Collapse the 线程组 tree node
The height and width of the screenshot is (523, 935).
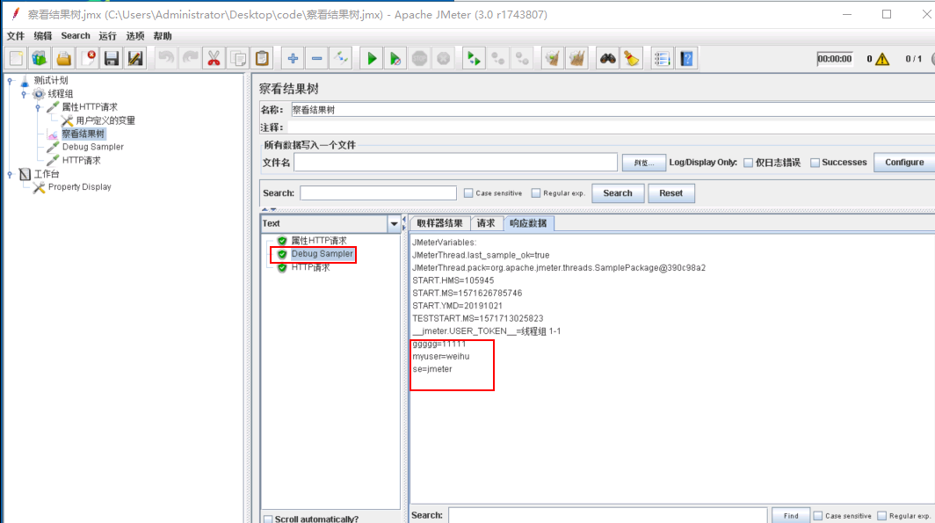(x=24, y=94)
